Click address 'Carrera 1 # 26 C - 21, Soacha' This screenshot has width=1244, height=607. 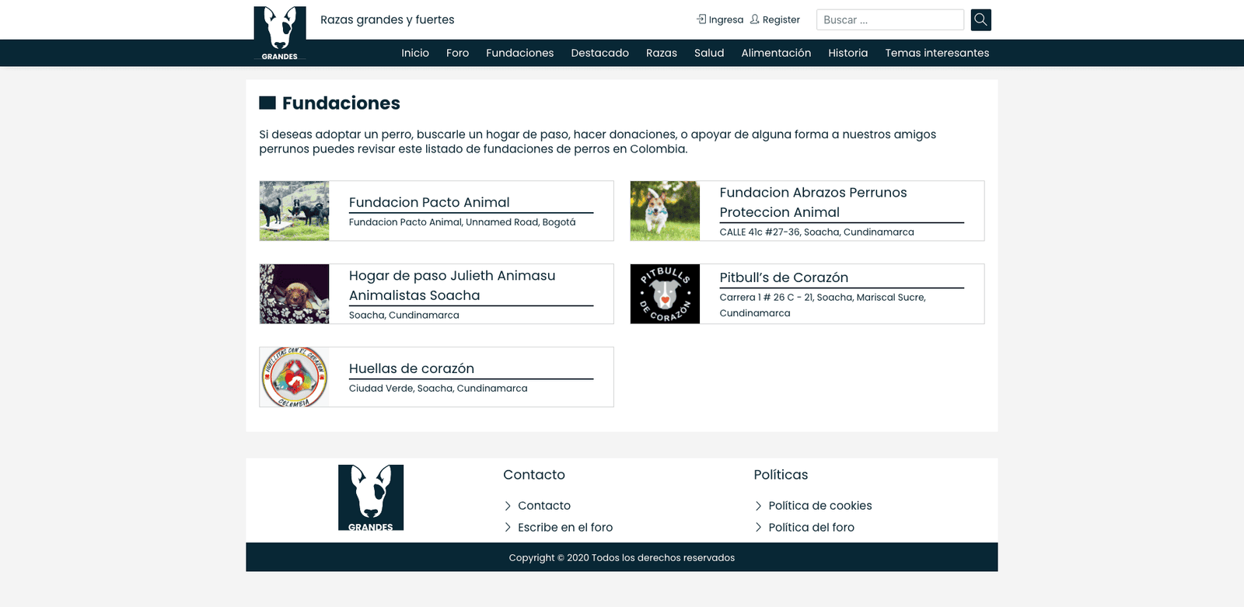pyautogui.click(x=823, y=305)
